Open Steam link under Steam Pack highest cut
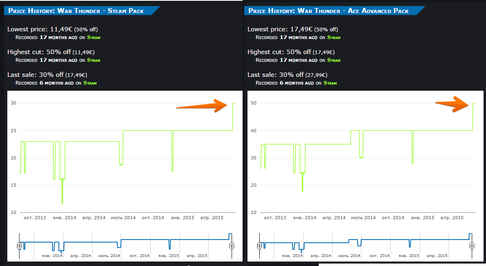Viewport: 486px width, 266px height. (x=94, y=60)
